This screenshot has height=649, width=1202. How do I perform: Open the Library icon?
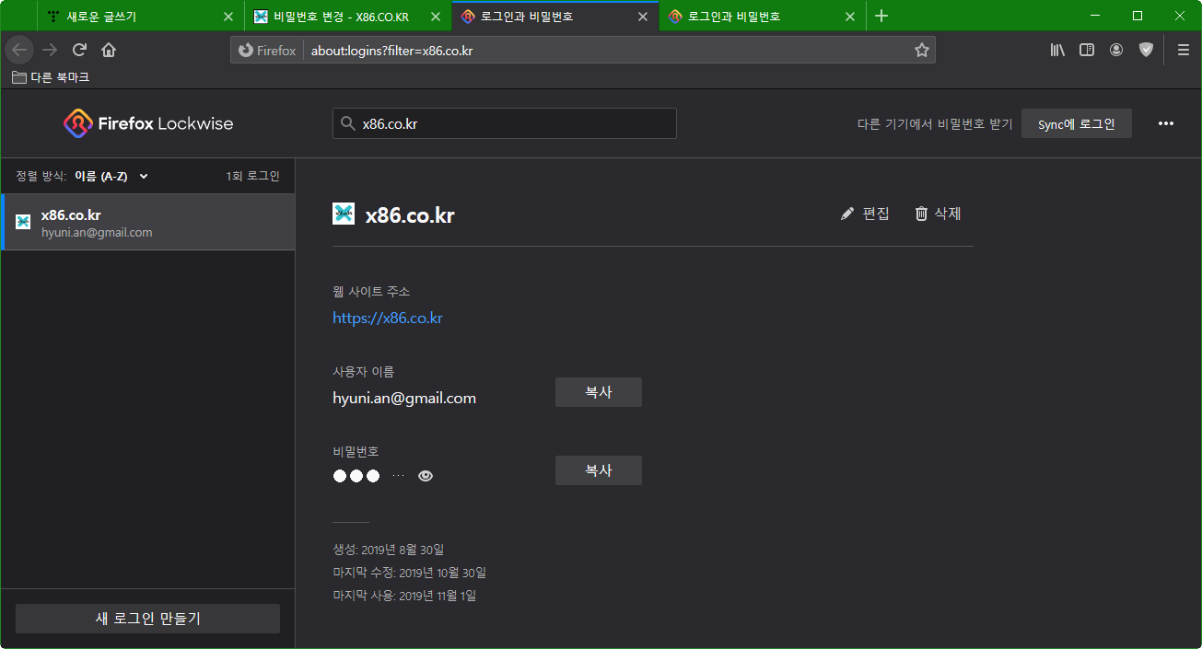(1057, 50)
